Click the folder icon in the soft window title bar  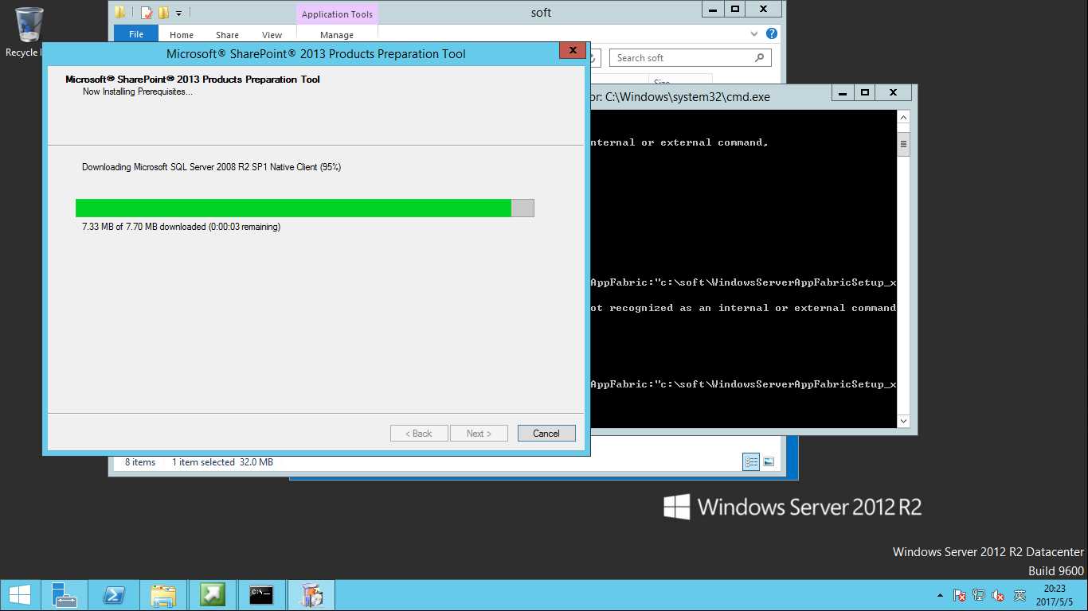pyautogui.click(x=120, y=12)
